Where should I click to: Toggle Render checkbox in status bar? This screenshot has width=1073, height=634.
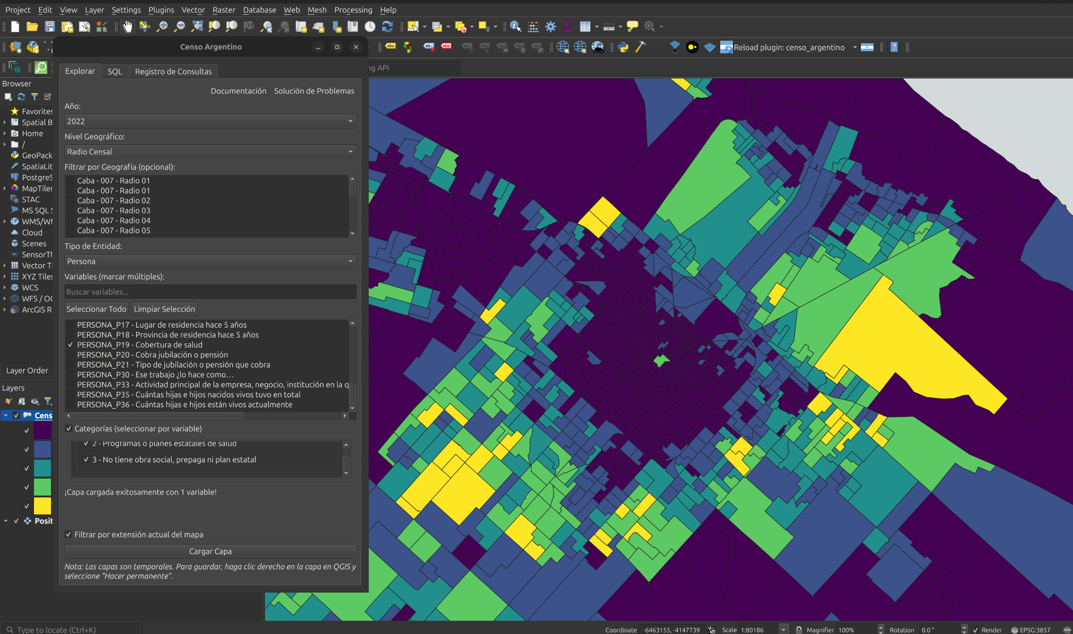point(976,630)
